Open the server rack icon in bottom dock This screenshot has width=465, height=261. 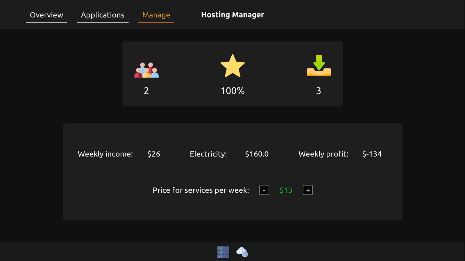223,252
